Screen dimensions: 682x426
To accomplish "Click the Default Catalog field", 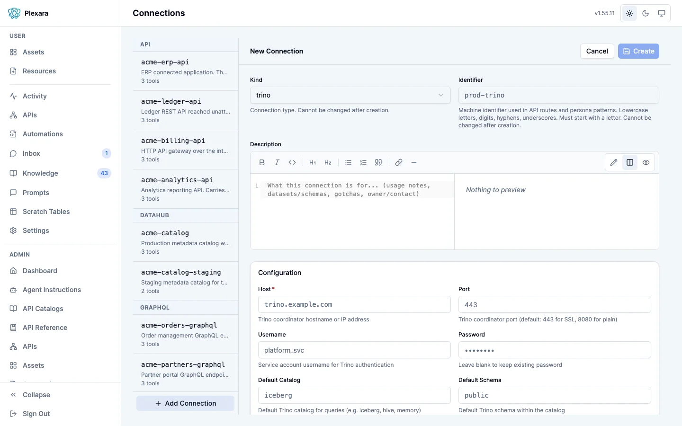I will (354, 395).
